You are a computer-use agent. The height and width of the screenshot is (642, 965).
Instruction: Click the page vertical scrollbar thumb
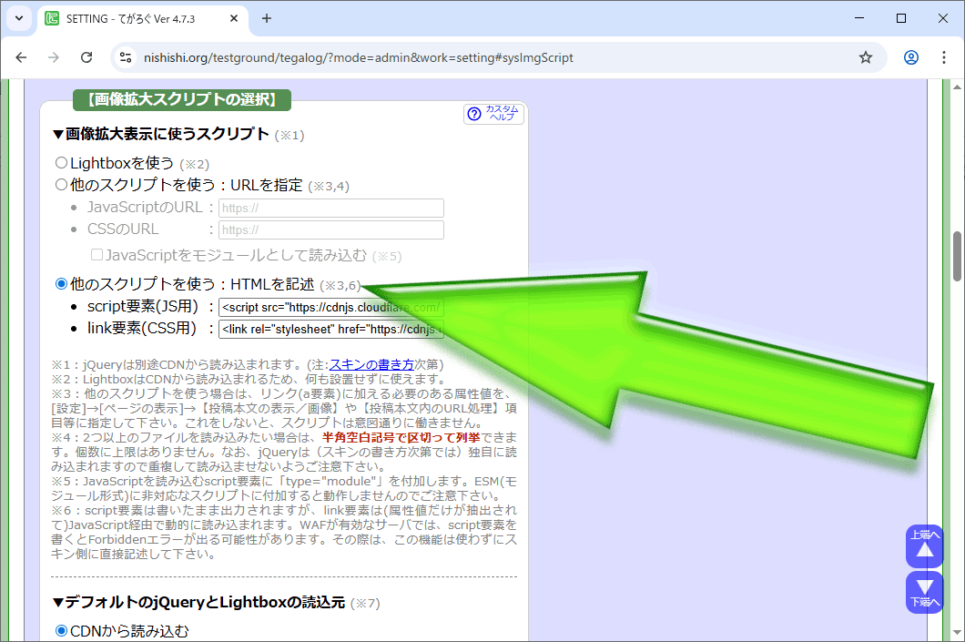click(x=958, y=257)
